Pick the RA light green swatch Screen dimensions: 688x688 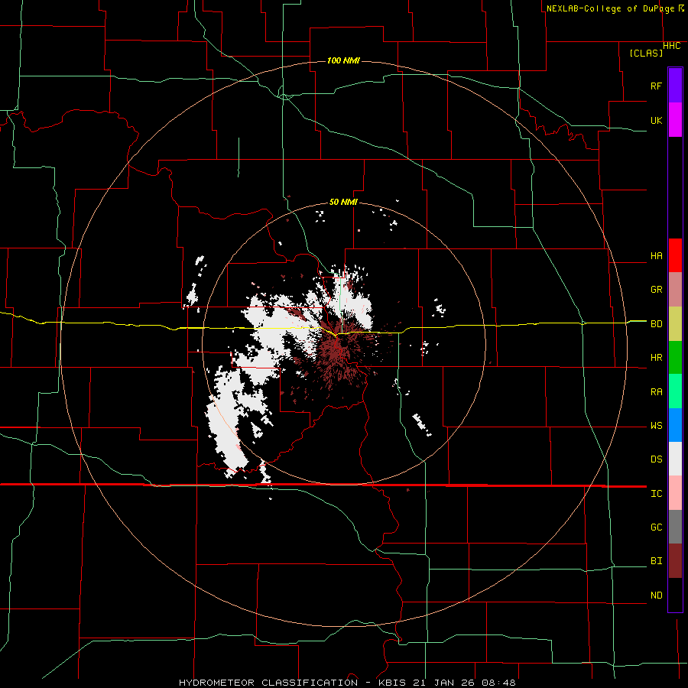point(675,391)
